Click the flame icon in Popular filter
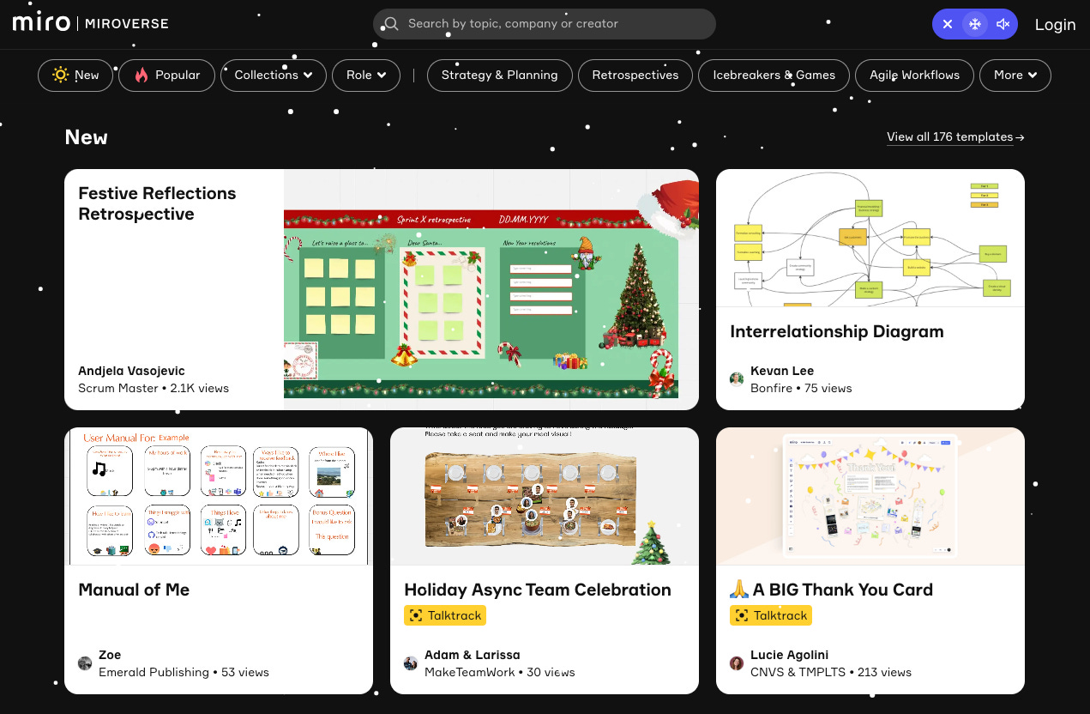The image size is (1090, 714). pyautogui.click(x=141, y=75)
